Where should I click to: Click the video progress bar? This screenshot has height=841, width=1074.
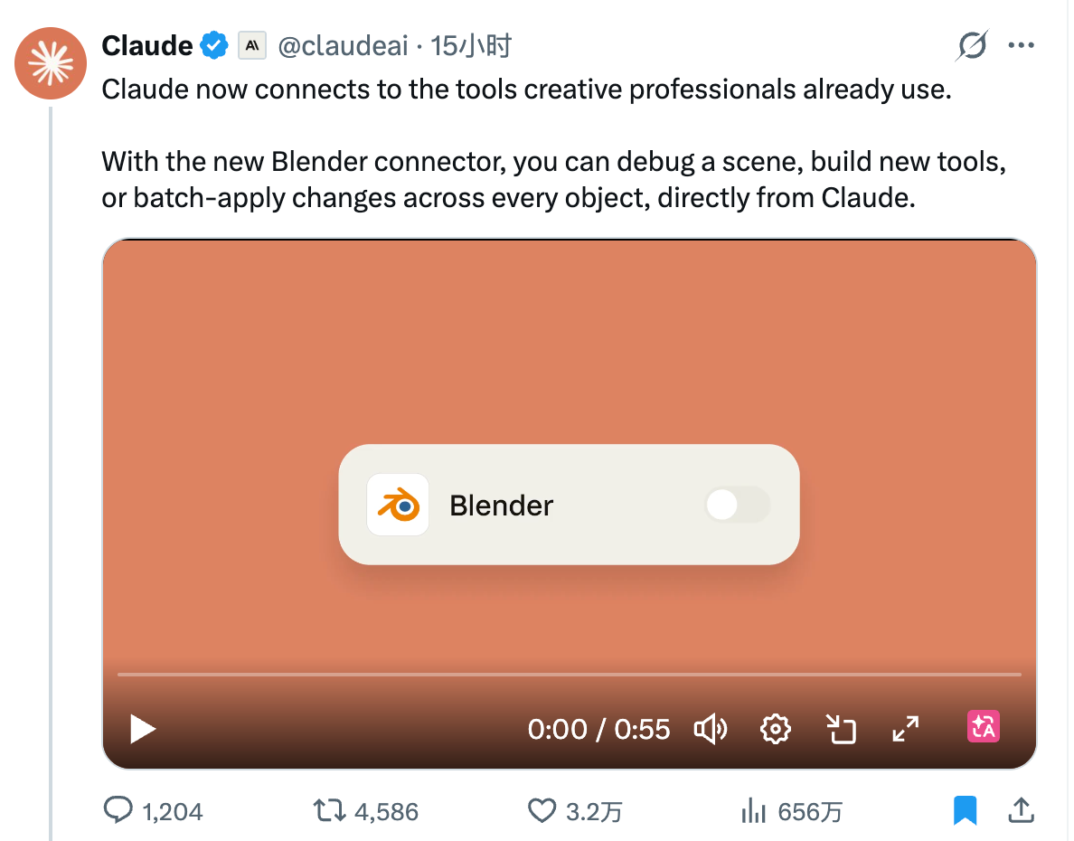(570, 675)
